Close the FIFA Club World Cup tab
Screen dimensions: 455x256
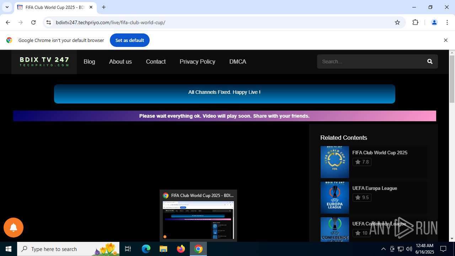(x=91, y=7)
